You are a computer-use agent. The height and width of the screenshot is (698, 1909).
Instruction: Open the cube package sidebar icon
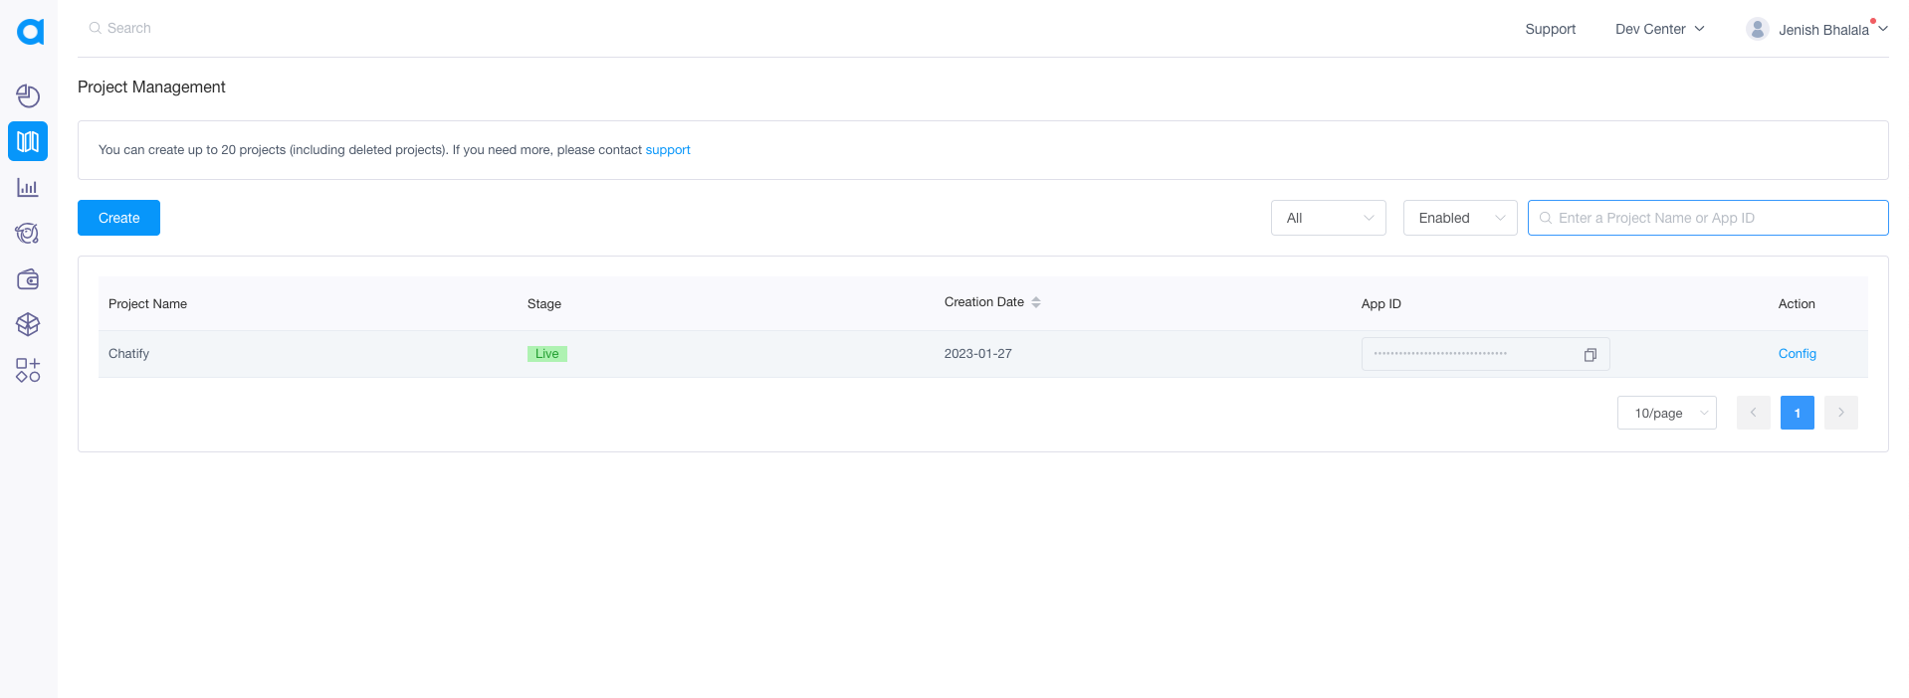(28, 324)
